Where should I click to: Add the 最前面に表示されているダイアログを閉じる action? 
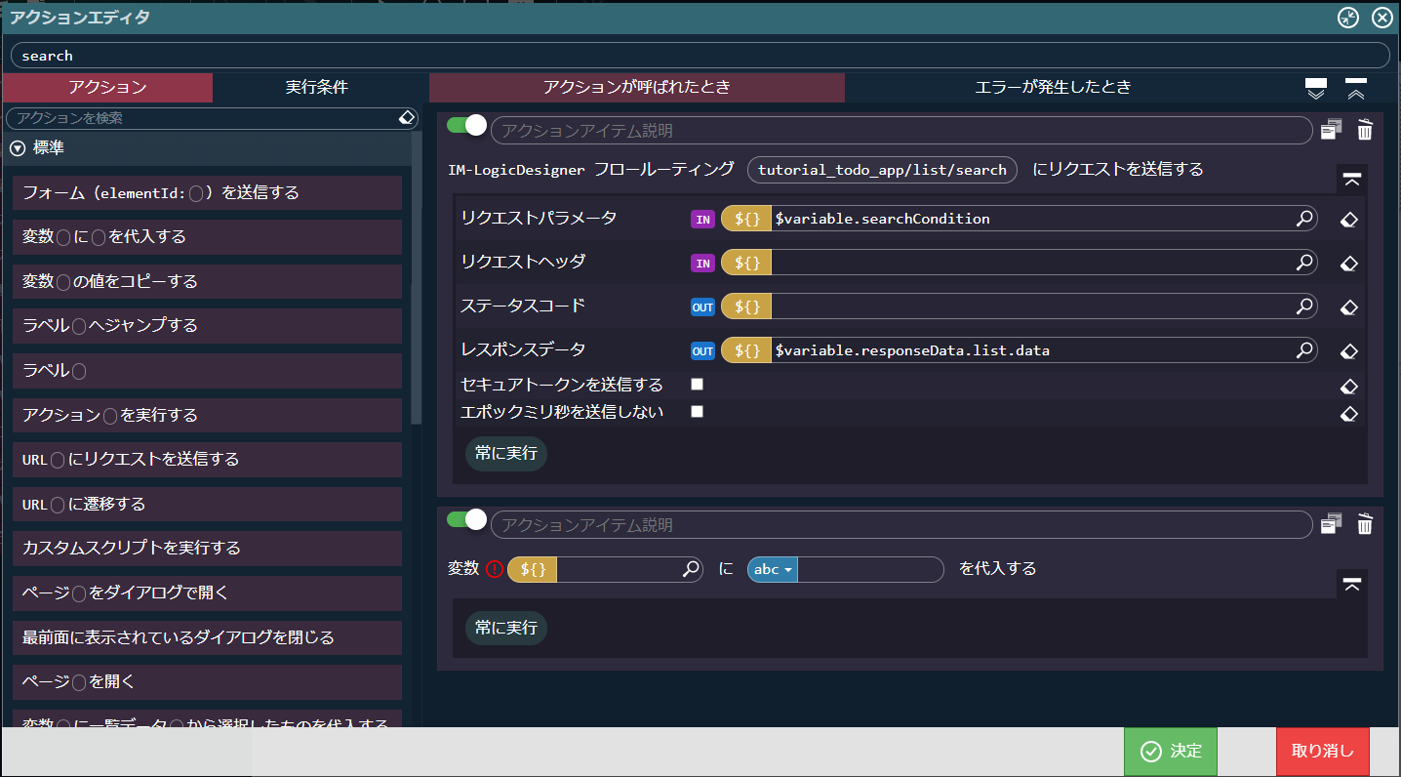pos(208,637)
